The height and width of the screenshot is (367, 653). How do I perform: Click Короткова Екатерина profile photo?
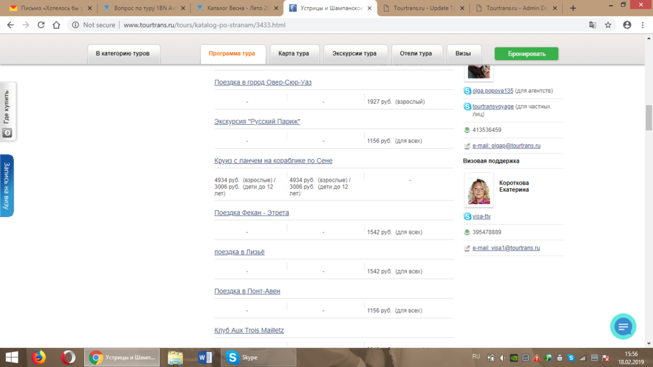point(479,191)
